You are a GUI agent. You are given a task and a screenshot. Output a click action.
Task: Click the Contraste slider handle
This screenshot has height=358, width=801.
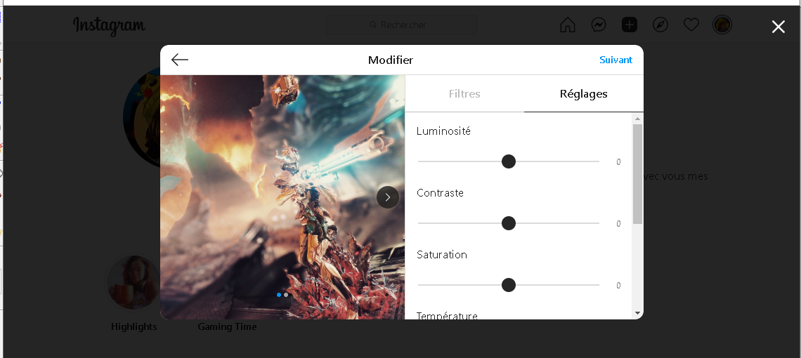508,223
